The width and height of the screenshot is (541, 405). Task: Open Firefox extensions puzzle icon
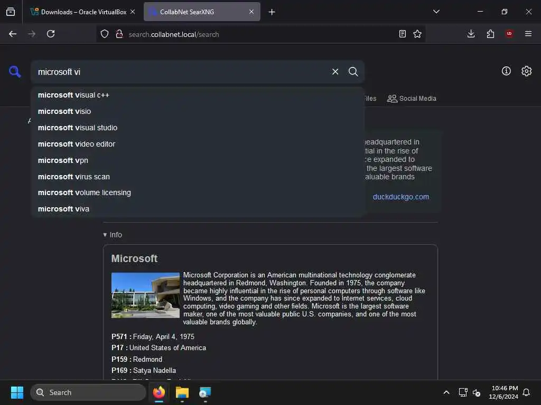490,34
